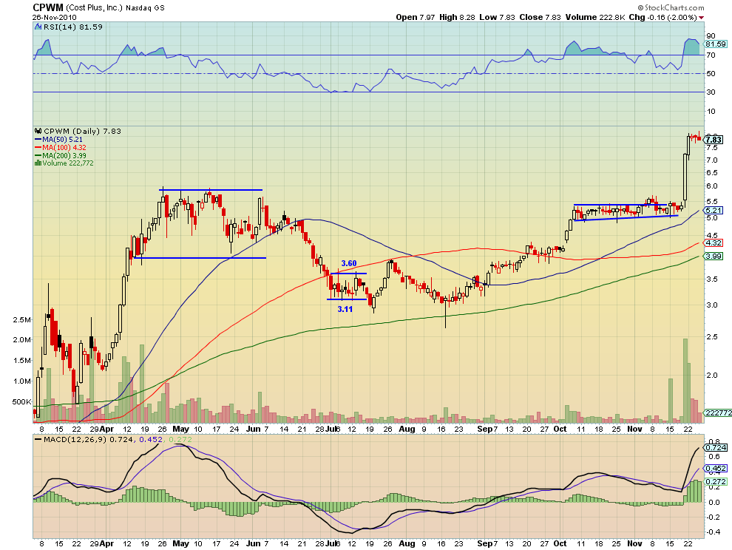Click the red down-arrow change indicator
This screenshot has width=732, height=550.
coord(701,18)
